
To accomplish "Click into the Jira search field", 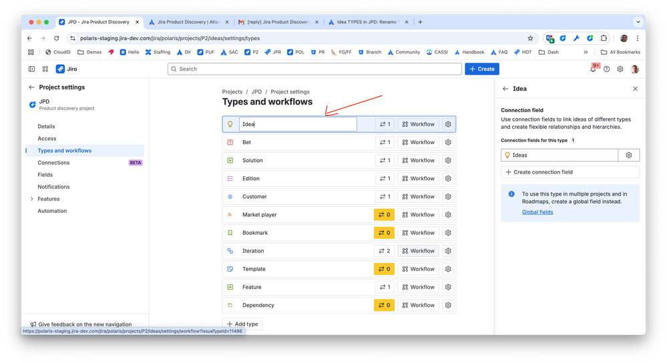I will click(x=314, y=69).
